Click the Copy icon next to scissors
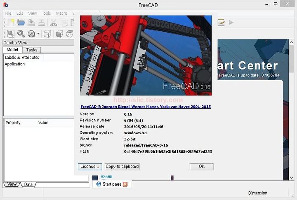 tap(64, 23)
